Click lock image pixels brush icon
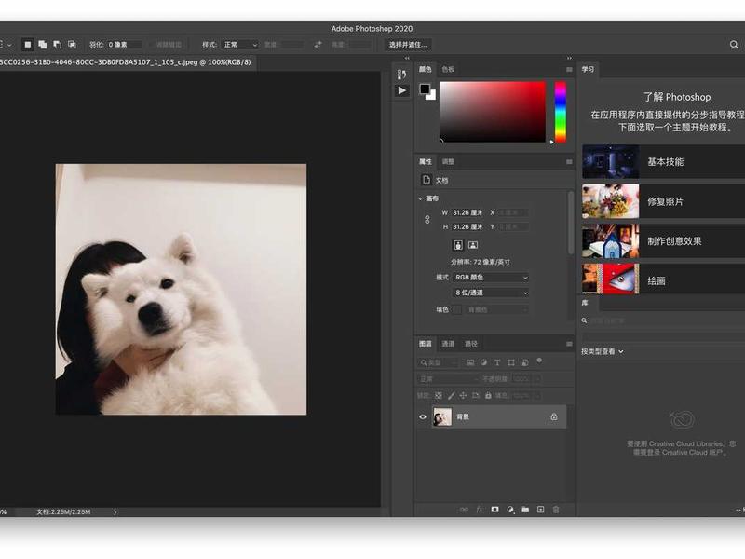The height and width of the screenshot is (559, 745). click(451, 395)
